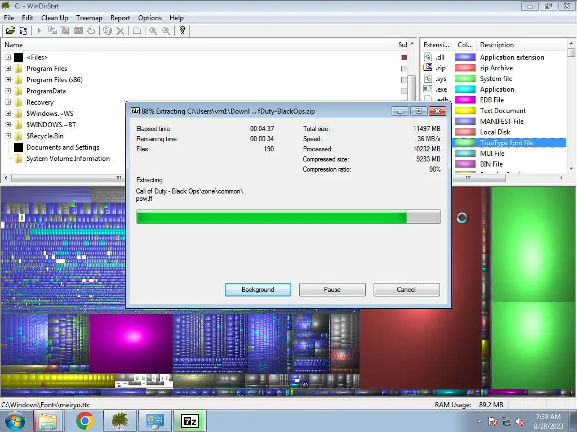This screenshot has width=577, height=432.
Task: Click the Action Center flag tray icon
Action: pos(493,421)
